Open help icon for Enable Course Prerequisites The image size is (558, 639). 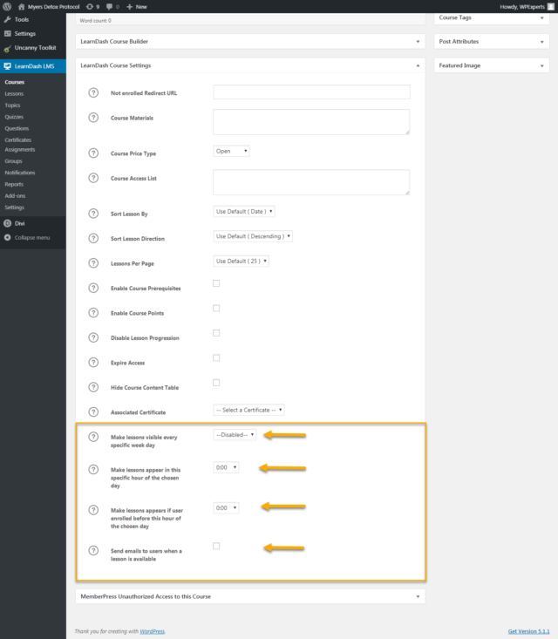(93, 289)
